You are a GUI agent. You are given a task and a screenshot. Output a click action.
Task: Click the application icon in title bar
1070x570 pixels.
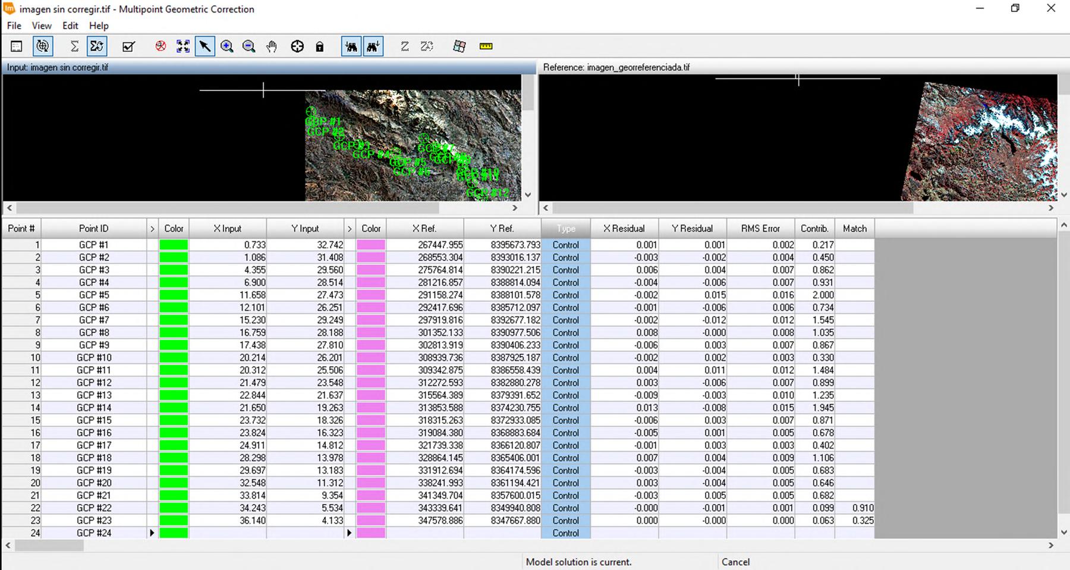10,9
